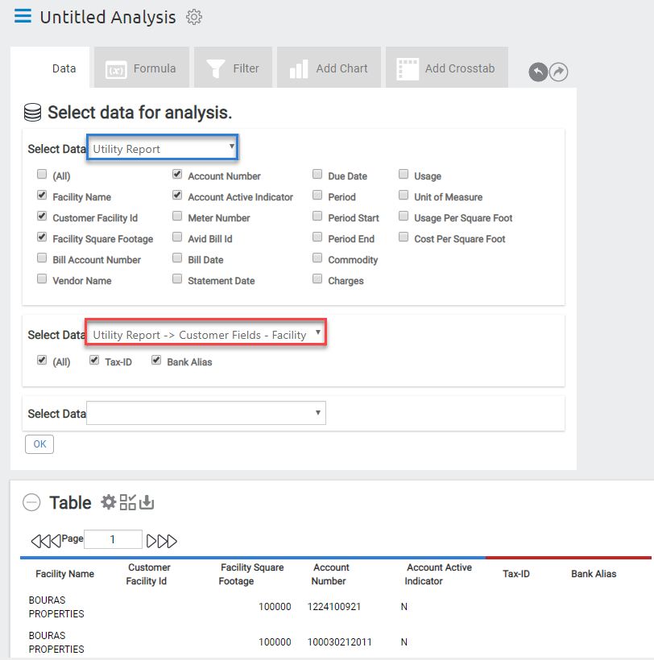Check Due Date checkbox

317,175
